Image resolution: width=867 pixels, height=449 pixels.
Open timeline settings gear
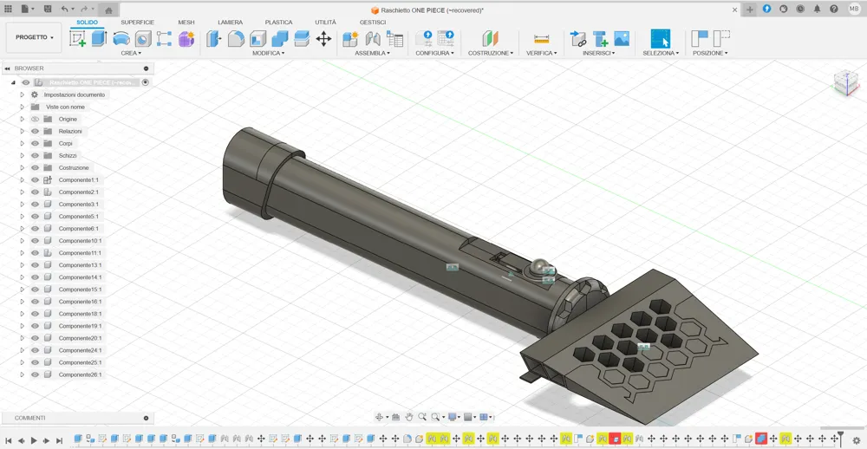tap(857, 440)
